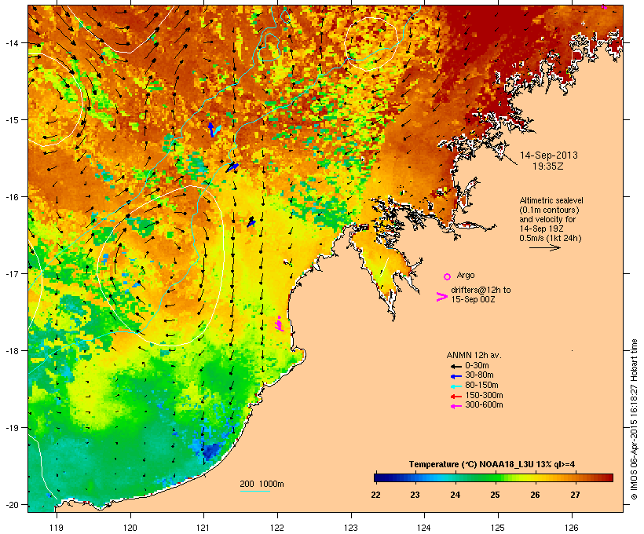Click the blue 30-80m legend arrow
Viewport: 644px width, 534px height.
click(x=456, y=376)
